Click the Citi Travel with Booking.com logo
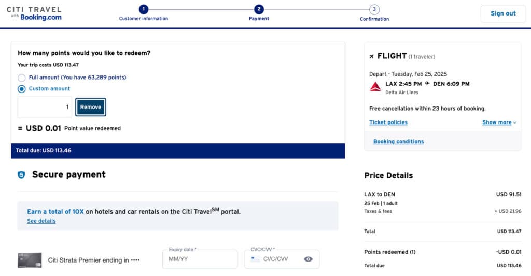This screenshot has width=531, height=276. (34, 13)
